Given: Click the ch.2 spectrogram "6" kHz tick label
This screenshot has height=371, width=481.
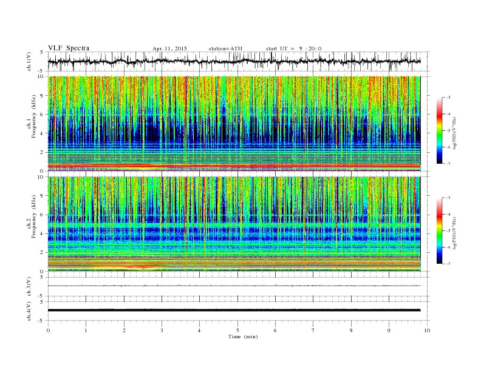Looking at the screenshot, I should pyautogui.click(x=43, y=215).
